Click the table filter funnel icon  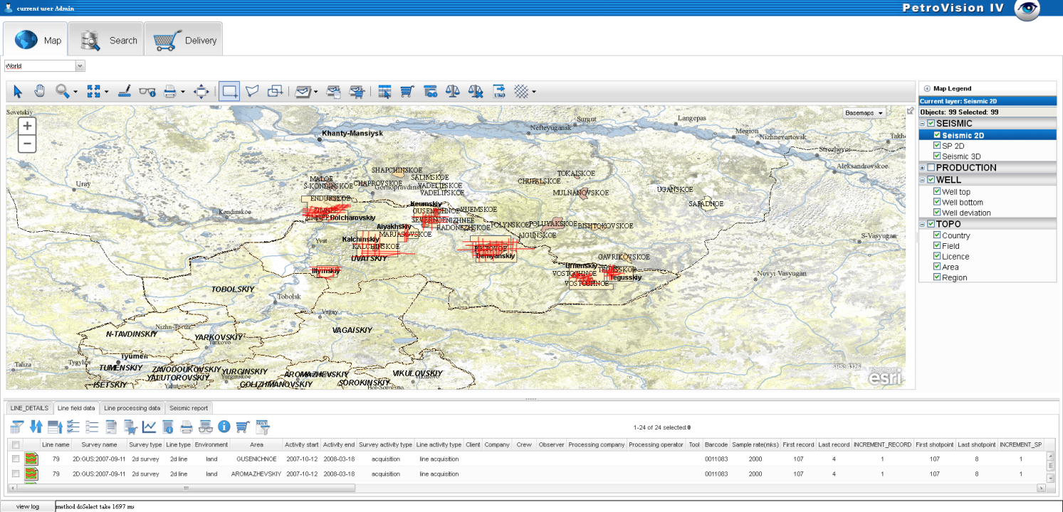(17, 427)
